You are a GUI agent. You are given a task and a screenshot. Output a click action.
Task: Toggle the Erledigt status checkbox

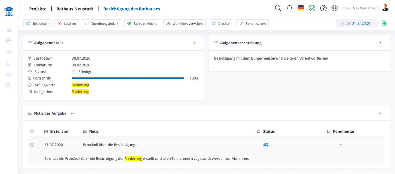[73, 72]
